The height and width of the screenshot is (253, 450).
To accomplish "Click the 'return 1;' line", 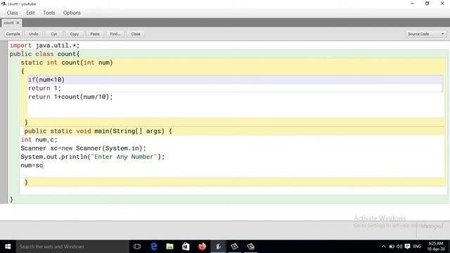I will pos(44,89).
